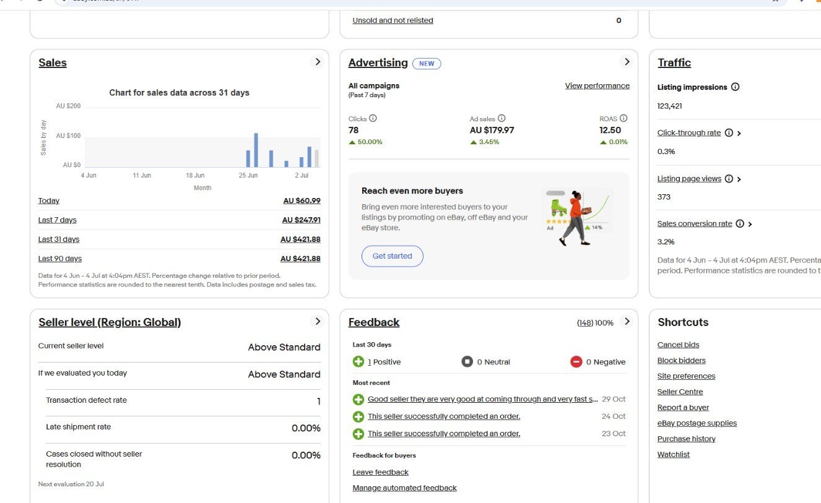Viewport: 821px width, 503px height.
Task: Click info icon next to Clicks
Action: pos(373,118)
